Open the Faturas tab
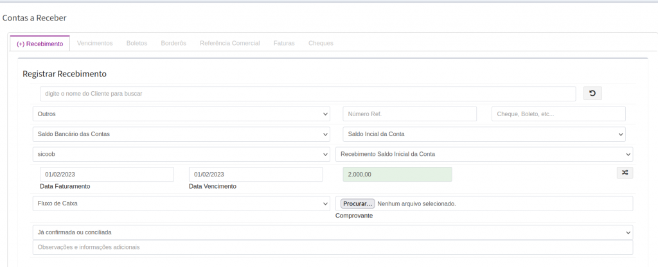The height and width of the screenshot is (267, 658). (284, 43)
